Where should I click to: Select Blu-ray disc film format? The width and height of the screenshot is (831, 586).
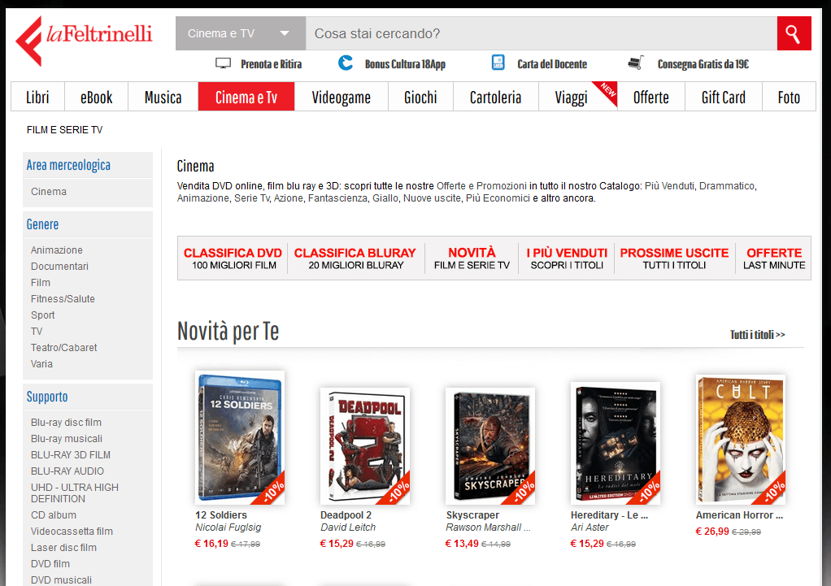pyautogui.click(x=66, y=423)
